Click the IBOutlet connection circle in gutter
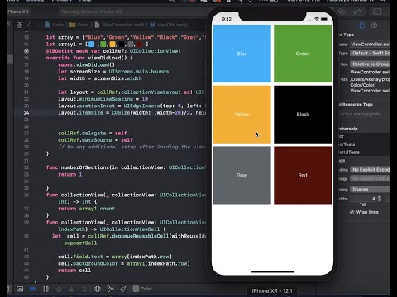 click(26, 51)
